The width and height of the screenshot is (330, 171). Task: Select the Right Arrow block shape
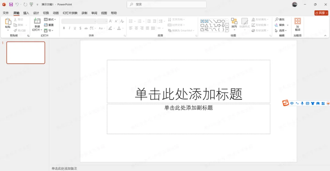pos(219,25)
